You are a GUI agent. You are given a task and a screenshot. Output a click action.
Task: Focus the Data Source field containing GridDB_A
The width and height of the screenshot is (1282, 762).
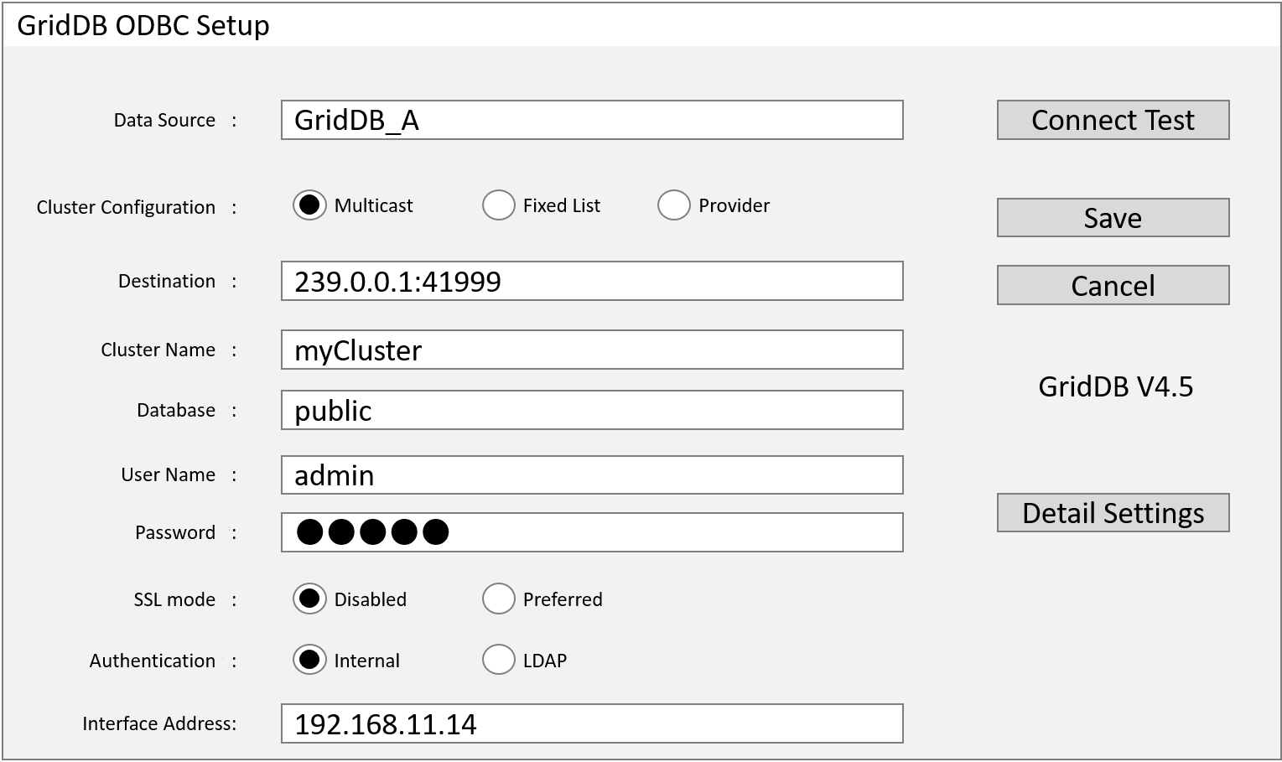(592, 120)
